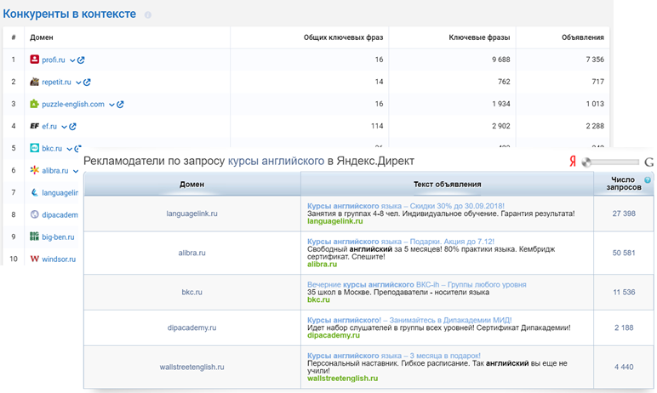Open external link icon beside puzzle-english.com
This screenshot has height=393, width=657.
coord(121,105)
